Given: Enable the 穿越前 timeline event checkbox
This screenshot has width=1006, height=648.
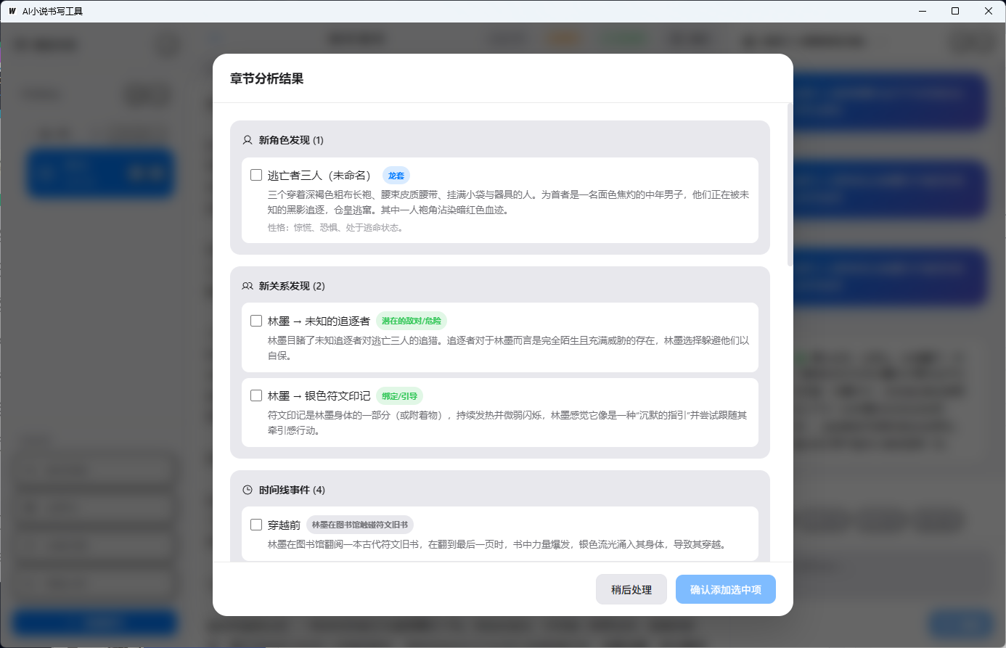Looking at the screenshot, I should pos(256,525).
